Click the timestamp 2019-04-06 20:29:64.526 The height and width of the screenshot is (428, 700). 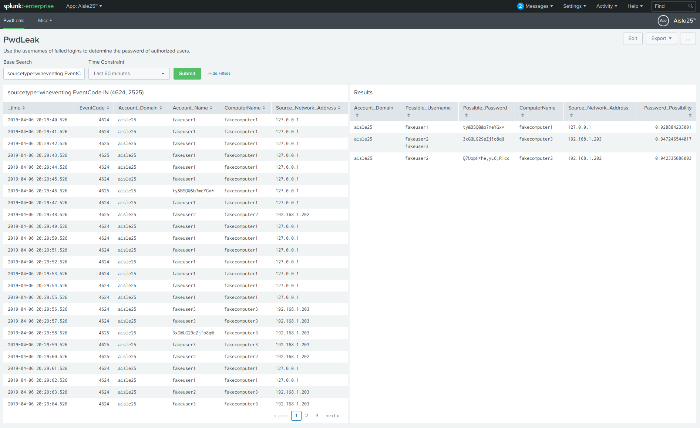(38, 404)
